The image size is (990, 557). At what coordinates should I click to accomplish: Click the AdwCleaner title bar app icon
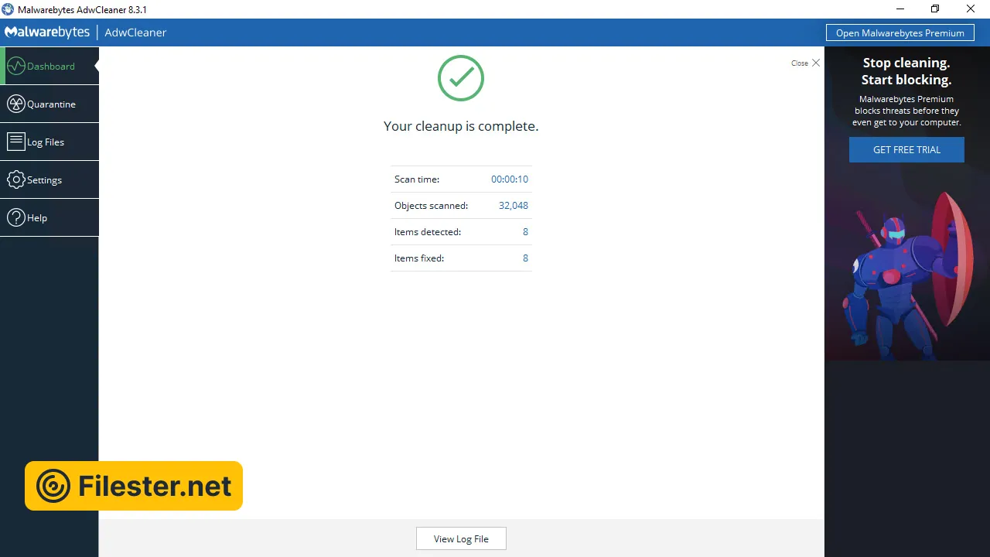(8, 9)
